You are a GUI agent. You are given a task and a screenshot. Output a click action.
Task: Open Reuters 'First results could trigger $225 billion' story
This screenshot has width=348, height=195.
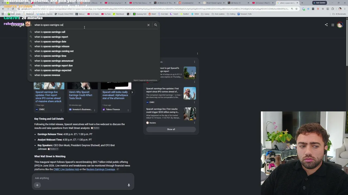163,110
